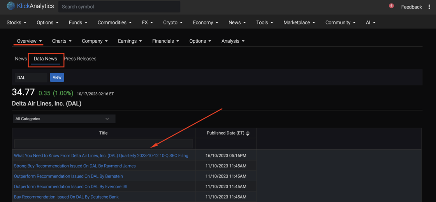Image resolution: width=436 pixels, height=202 pixels.
Task: Click inside the Search symbol box
Action: (119, 7)
